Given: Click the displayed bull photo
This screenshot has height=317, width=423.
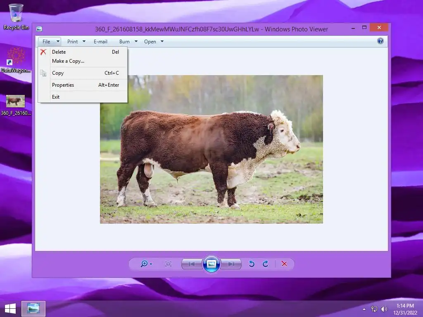Looking at the screenshot, I should (211, 149).
